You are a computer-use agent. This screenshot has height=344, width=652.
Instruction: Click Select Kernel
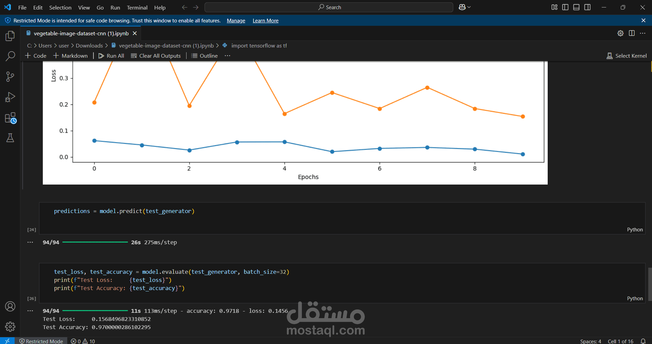(627, 56)
